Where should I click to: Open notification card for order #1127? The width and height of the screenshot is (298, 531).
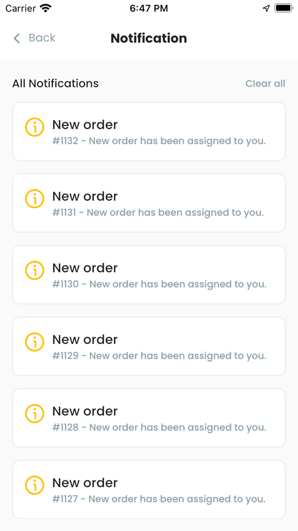click(x=149, y=489)
